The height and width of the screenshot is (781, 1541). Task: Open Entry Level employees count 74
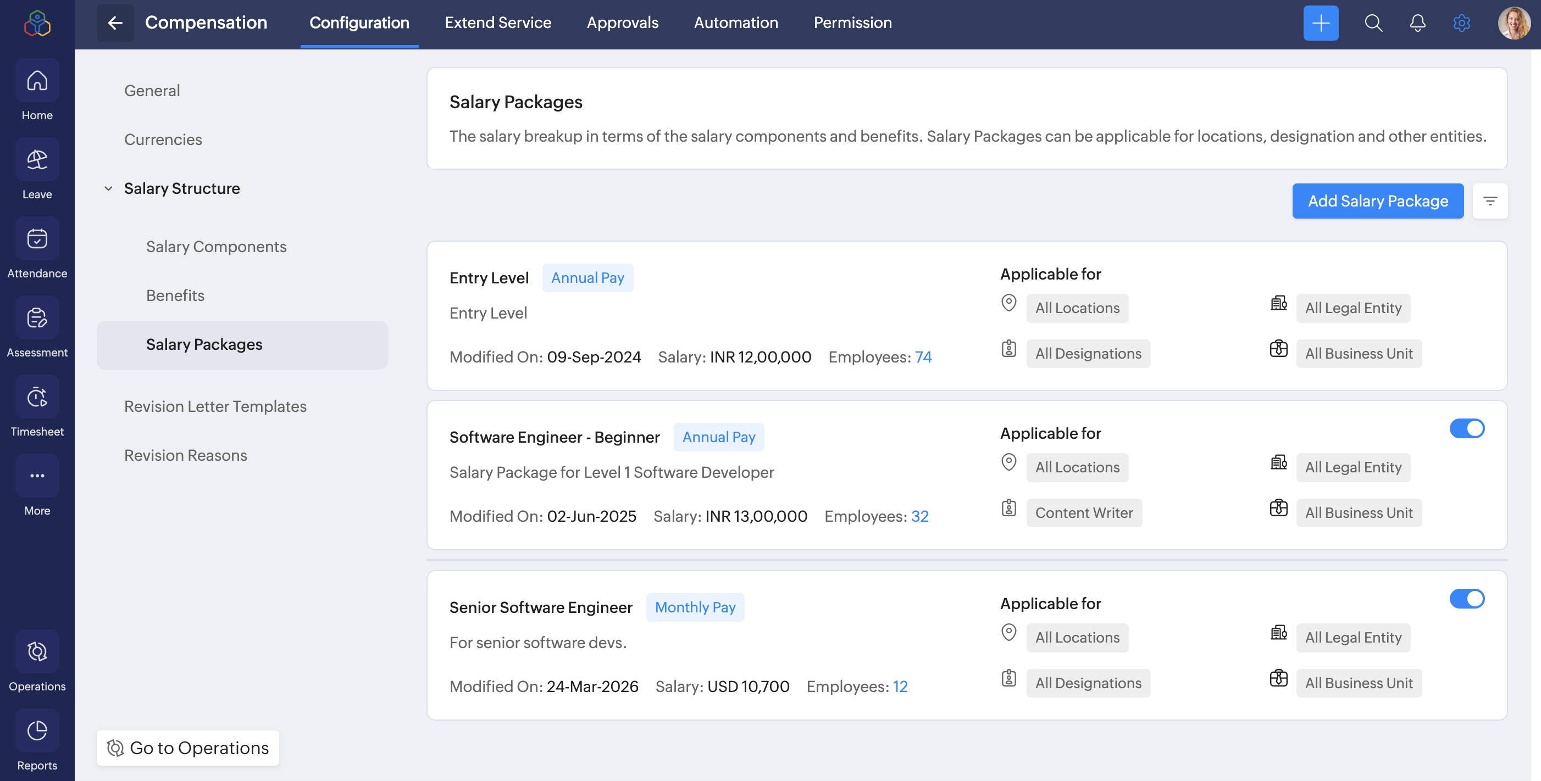922,357
